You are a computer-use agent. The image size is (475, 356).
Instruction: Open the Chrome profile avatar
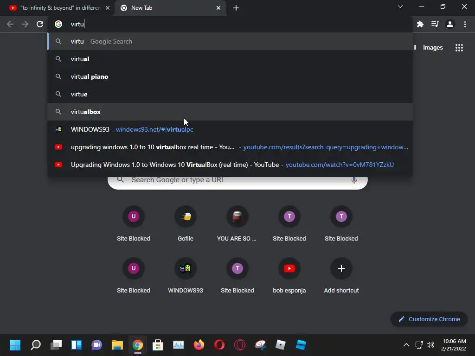(x=450, y=24)
